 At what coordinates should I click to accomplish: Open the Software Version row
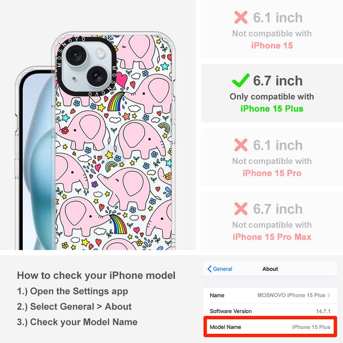click(270, 311)
